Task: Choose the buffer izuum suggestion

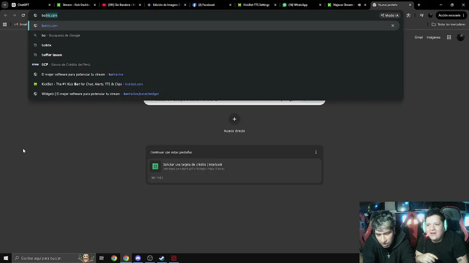Action: 216,55
